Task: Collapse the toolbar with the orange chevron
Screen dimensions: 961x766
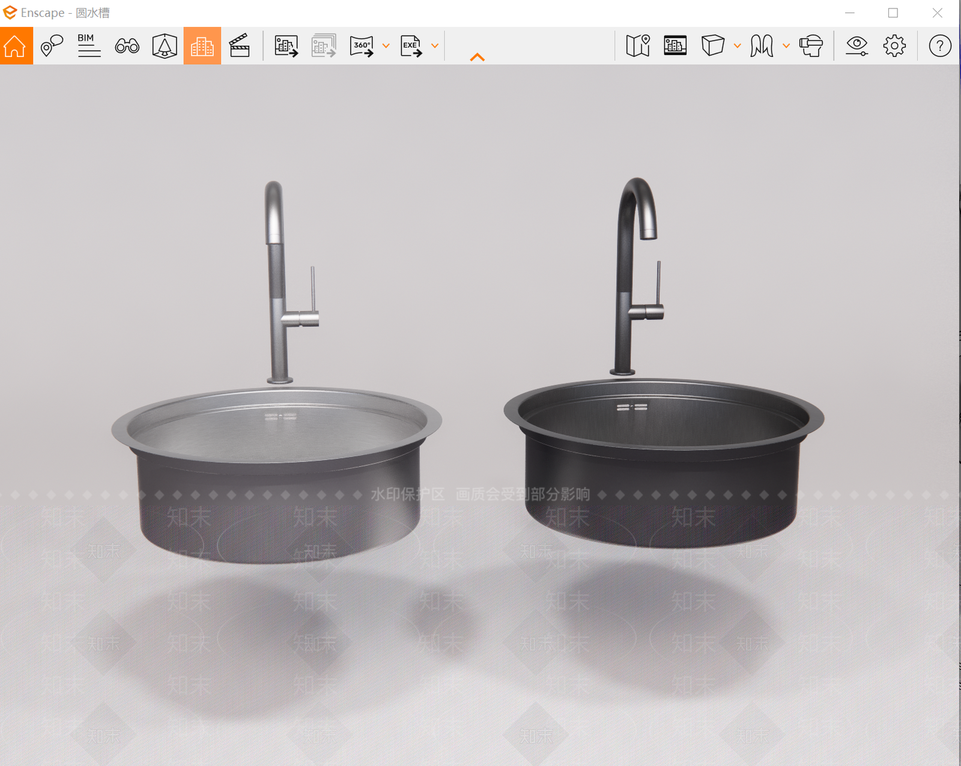Action: click(x=477, y=57)
